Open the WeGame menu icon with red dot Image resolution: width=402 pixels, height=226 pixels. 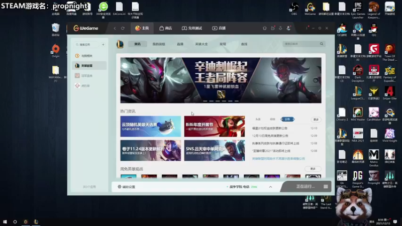[x=307, y=28]
